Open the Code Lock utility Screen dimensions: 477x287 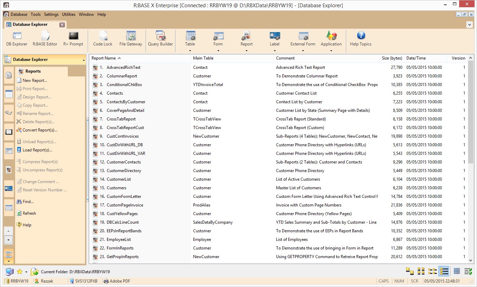103,39
